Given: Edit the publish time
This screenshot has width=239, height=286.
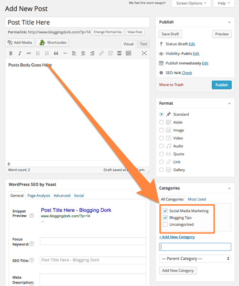Looking at the screenshot, I should coord(205,63).
